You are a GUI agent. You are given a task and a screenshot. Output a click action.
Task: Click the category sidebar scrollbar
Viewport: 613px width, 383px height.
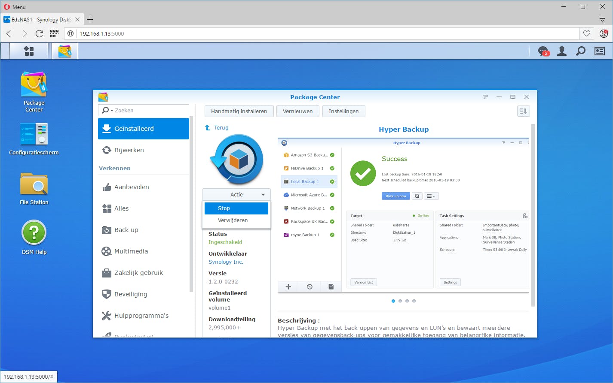coord(191,204)
